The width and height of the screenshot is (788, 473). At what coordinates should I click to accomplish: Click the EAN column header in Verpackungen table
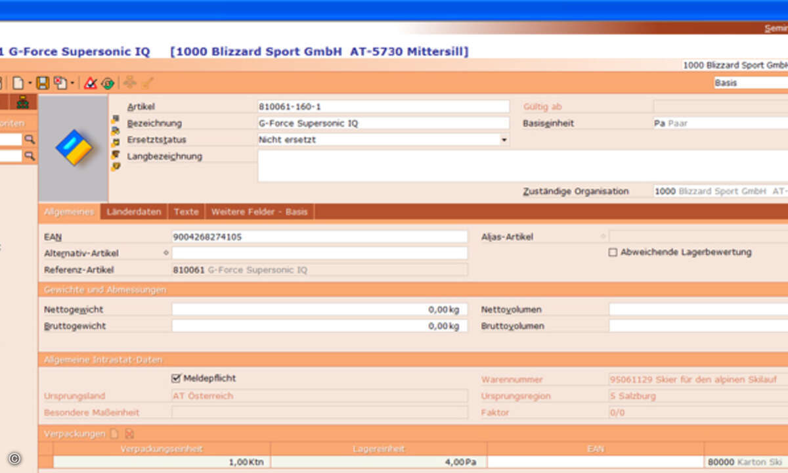click(x=596, y=449)
